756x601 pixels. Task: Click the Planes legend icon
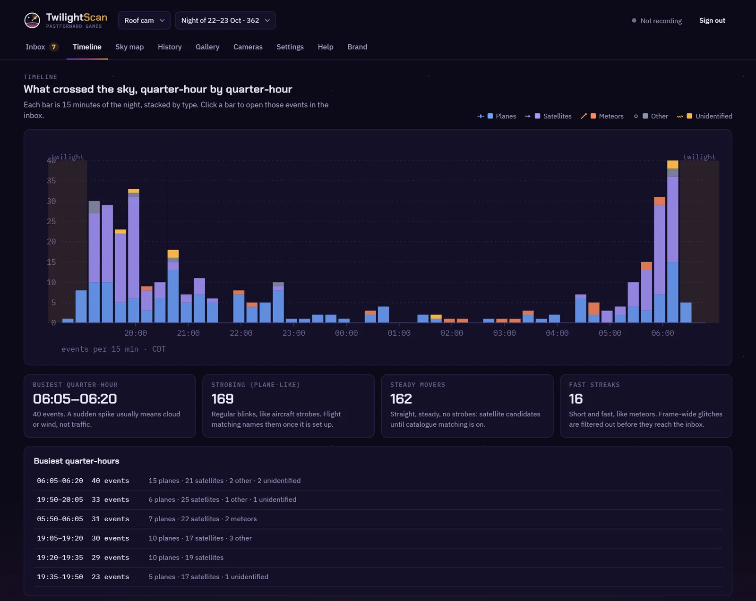(481, 116)
